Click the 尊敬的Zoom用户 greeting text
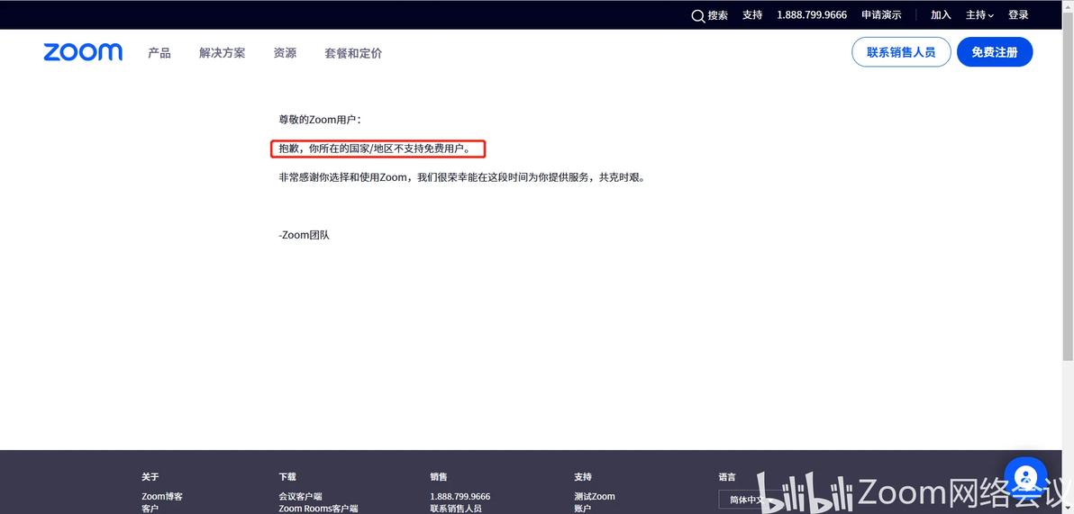 click(320, 119)
